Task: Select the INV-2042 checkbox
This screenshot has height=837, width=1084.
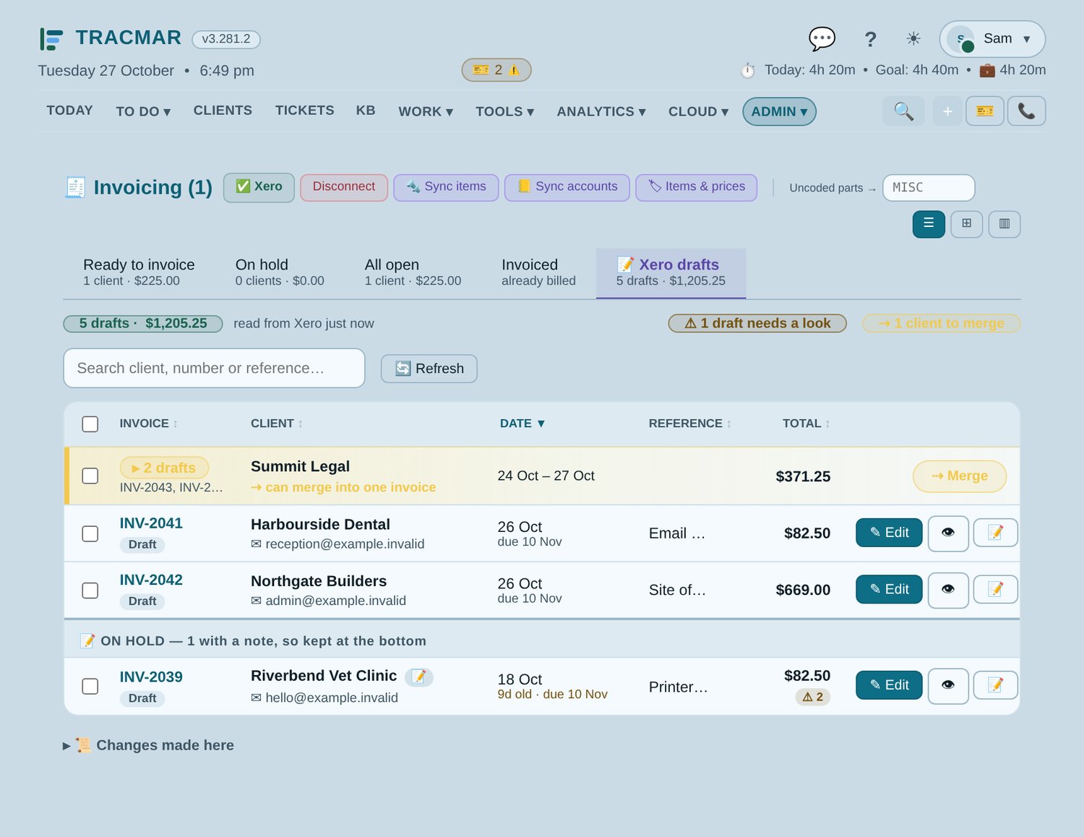Action: [90, 590]
